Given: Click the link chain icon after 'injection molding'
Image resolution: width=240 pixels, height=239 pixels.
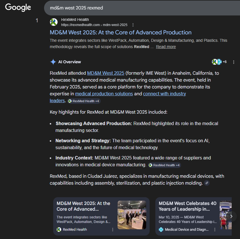Looking at the screenshot, I should (207, 183).
